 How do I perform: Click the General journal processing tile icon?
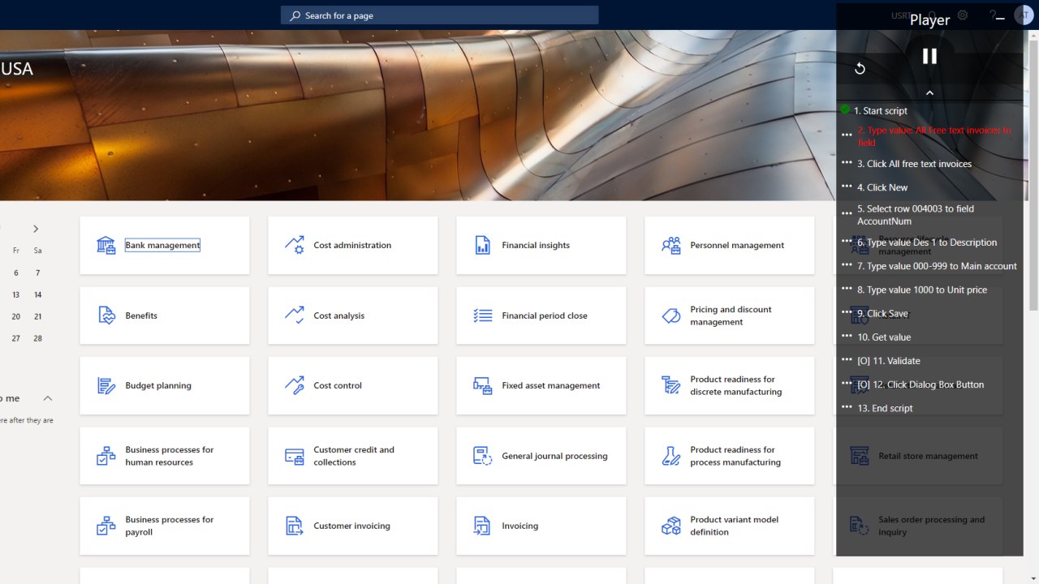[483, 456]
